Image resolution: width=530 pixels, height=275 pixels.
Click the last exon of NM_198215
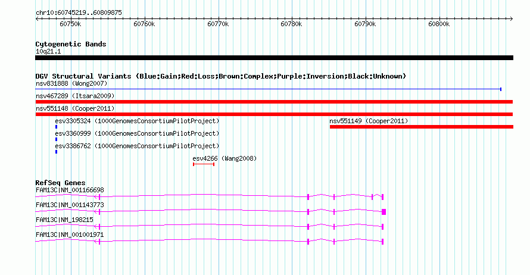pyautogui.click(x=383, y=227)
